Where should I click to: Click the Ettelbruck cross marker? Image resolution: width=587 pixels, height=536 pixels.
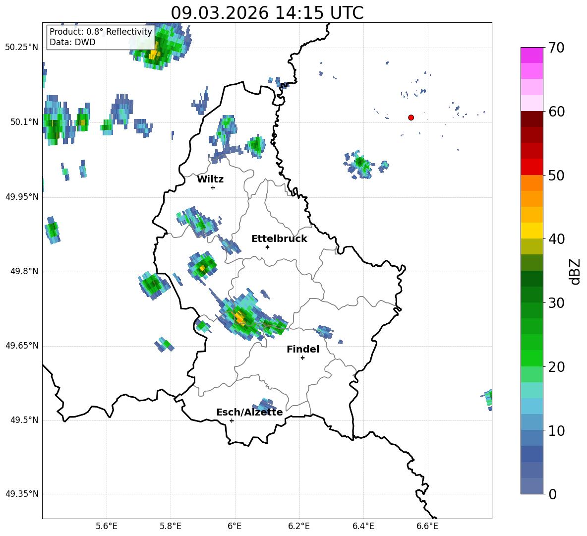click(x=267, y=247)
